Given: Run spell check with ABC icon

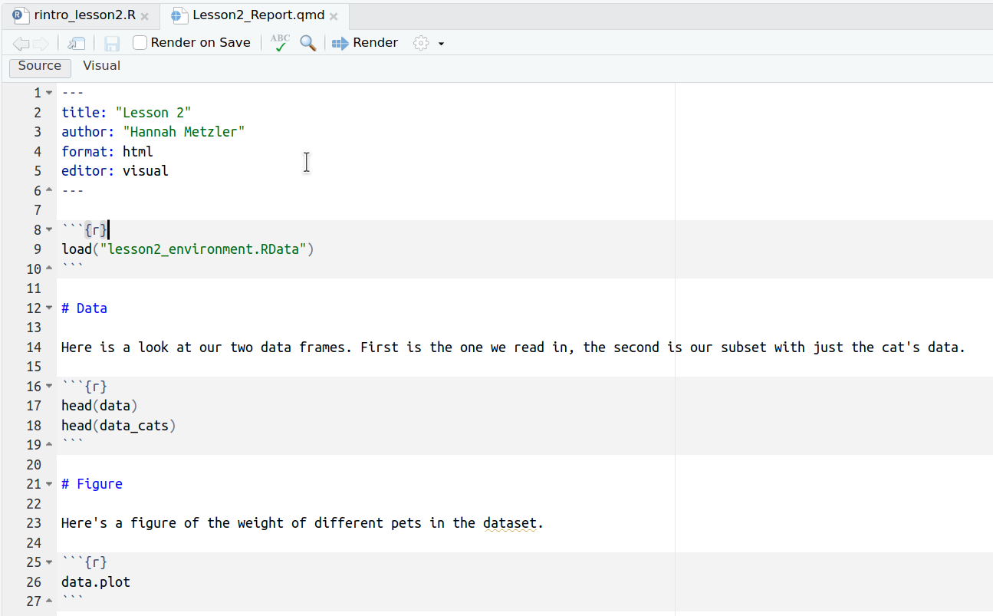Looking at the screenshot, I should 281,43.
